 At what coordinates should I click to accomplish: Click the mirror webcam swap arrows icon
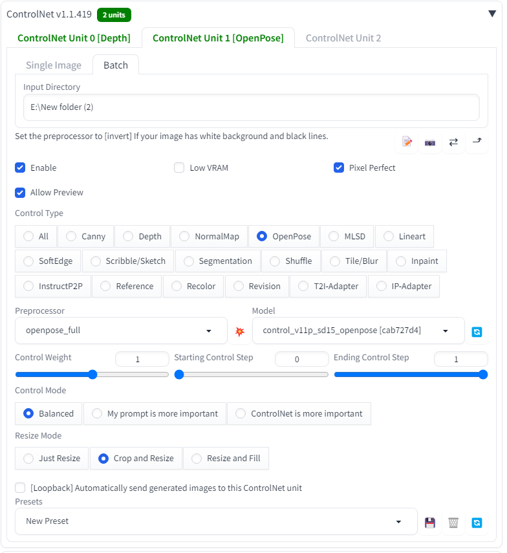(453, 142)
